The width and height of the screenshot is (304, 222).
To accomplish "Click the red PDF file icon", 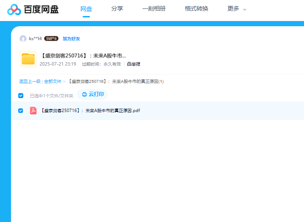I will tap(33, 111).
